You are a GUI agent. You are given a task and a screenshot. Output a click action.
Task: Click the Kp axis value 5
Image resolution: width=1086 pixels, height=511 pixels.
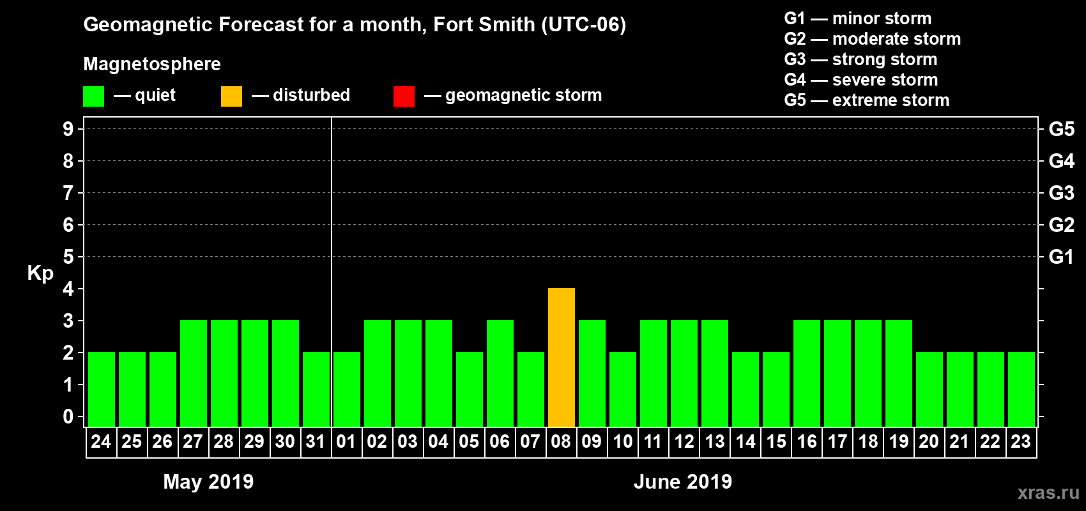68,257
